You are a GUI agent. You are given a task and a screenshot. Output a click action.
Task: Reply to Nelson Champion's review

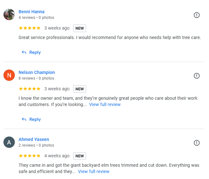pyautogui.click(x=32, y=120)
